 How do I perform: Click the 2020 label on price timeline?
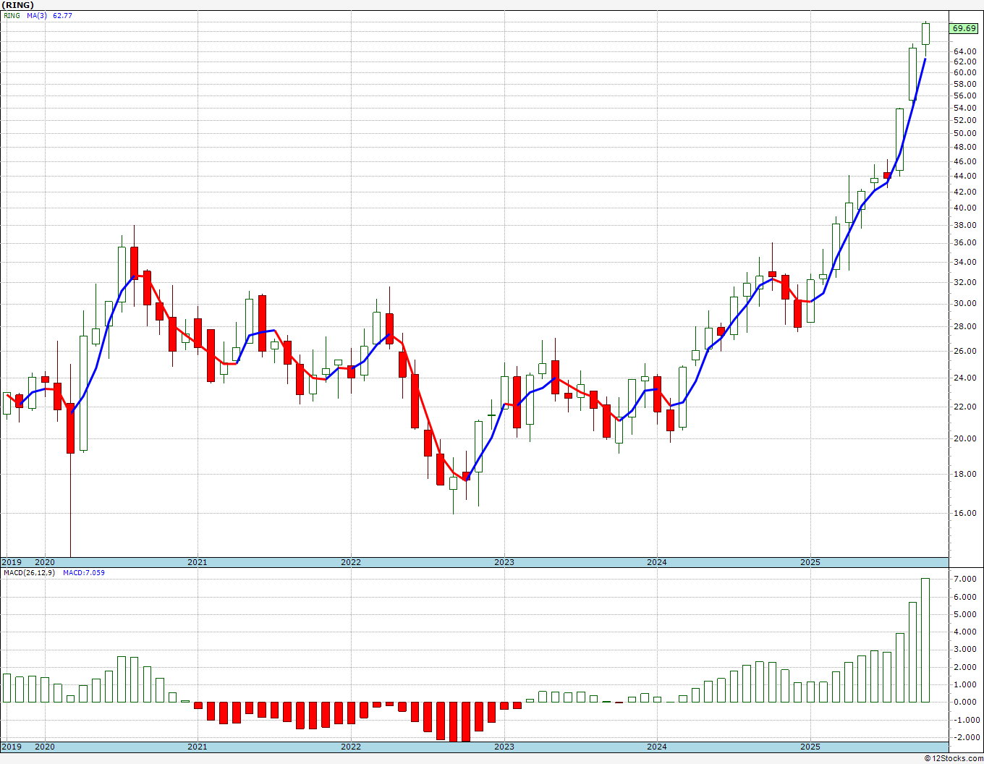(45, 562)
